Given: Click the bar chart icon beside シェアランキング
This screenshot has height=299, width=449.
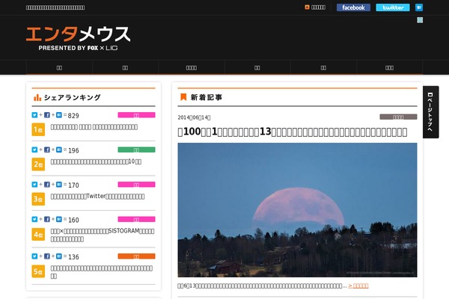Looking at the screenshot, I should 37,98.
